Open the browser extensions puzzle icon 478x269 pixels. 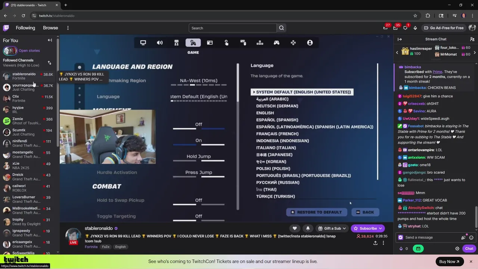[x=428, y=16]
